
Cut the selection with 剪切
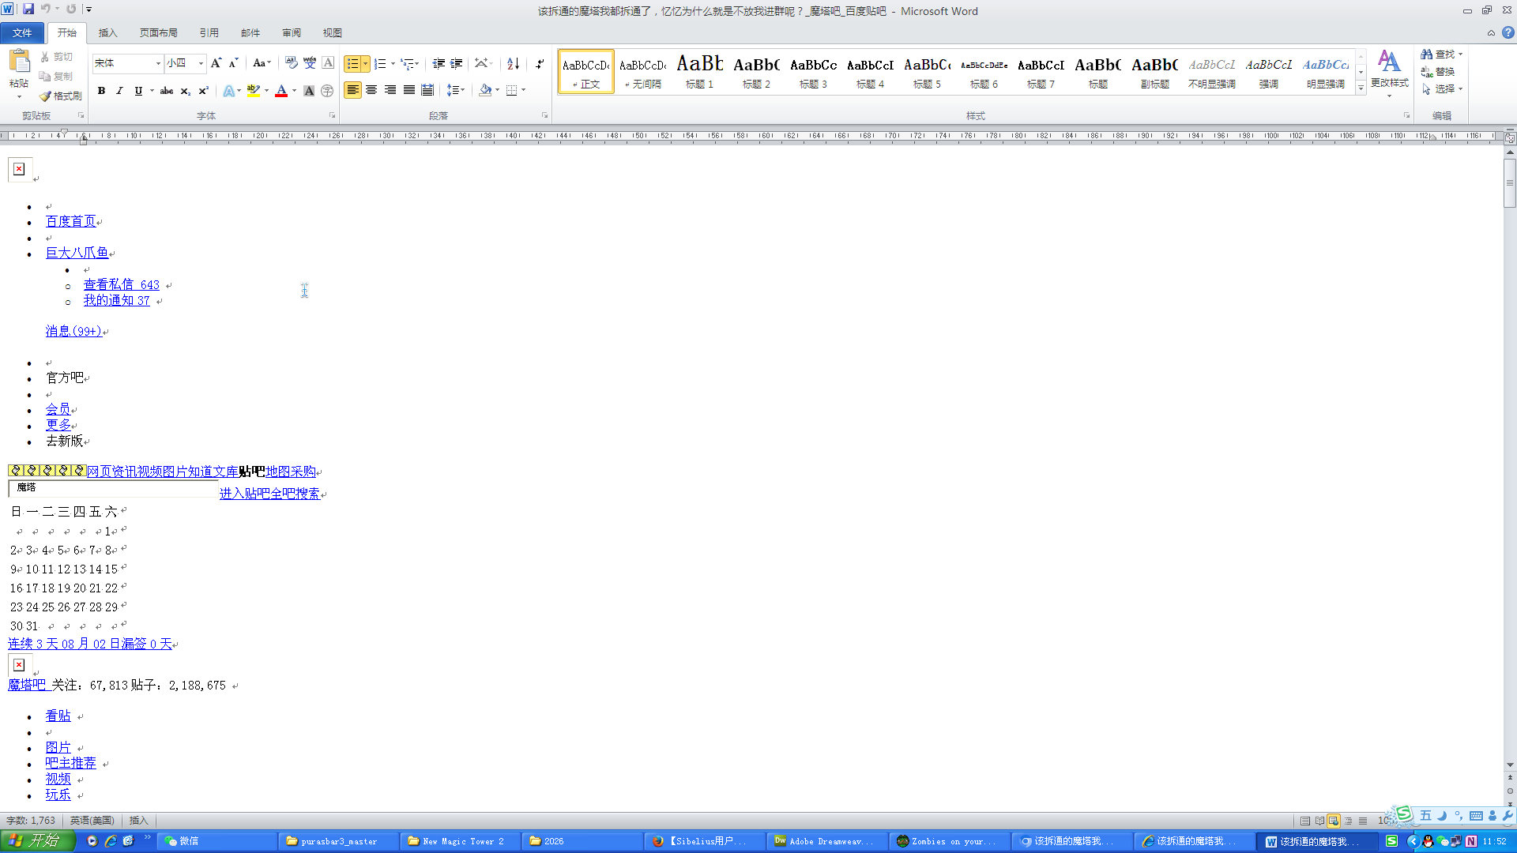pyautogui.click(x=57, y=57)
